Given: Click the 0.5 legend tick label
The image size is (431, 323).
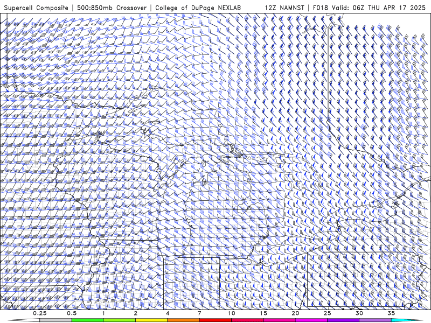Looking at the screenshot, I should (x=72, y=313).
